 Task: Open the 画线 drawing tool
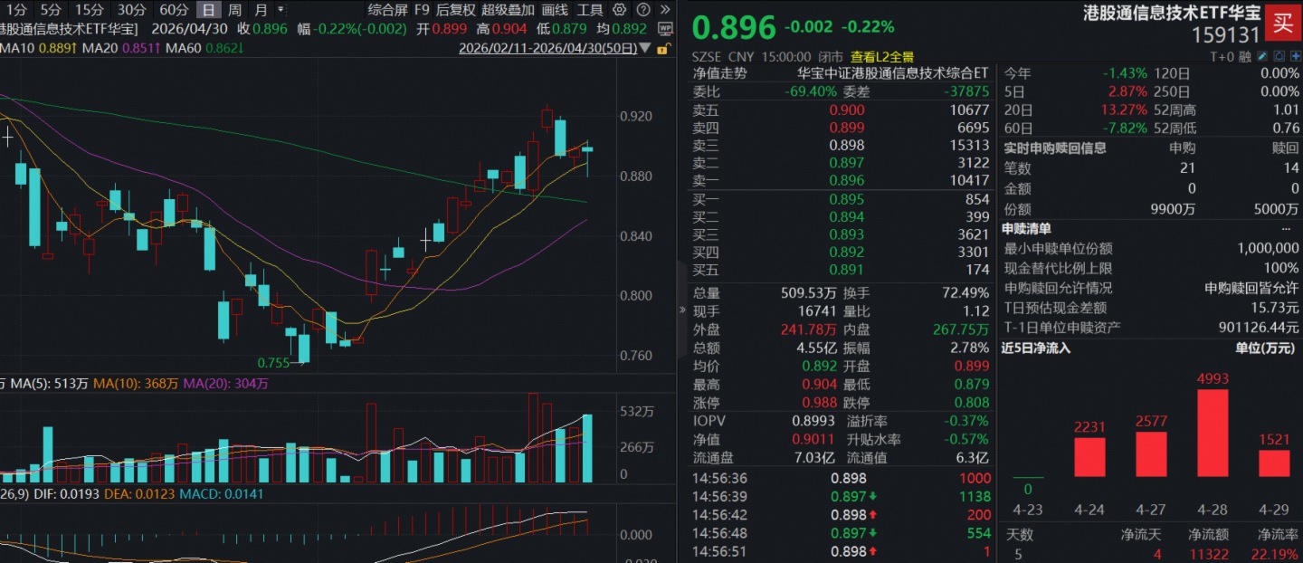[555, 10]
